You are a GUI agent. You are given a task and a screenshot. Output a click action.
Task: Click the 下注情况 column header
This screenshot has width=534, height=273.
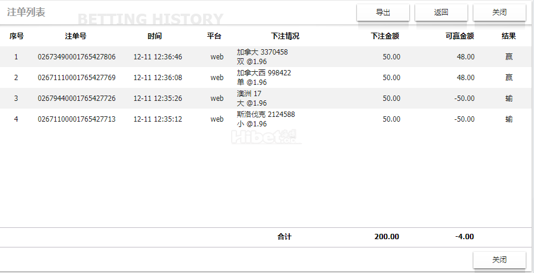click(285, 36)
